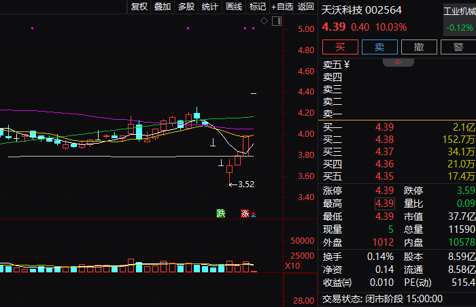Click the green 跌 marker icon
This screenshot has height=307, width=476.
221,213
